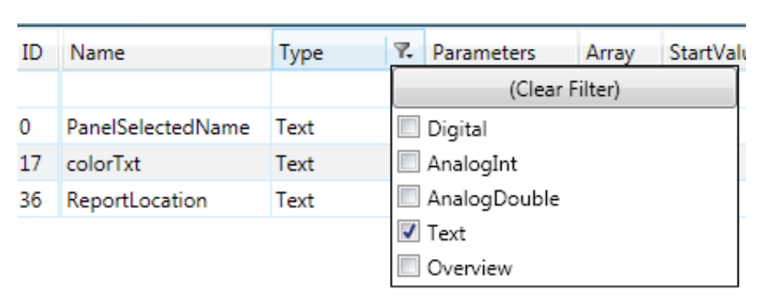
Task: Uncheck the Text filter checkbox
Action: tap(408, 232)
